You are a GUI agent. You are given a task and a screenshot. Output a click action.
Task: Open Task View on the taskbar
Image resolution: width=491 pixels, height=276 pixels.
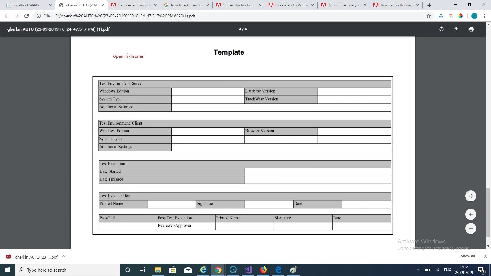pos(142,270)
